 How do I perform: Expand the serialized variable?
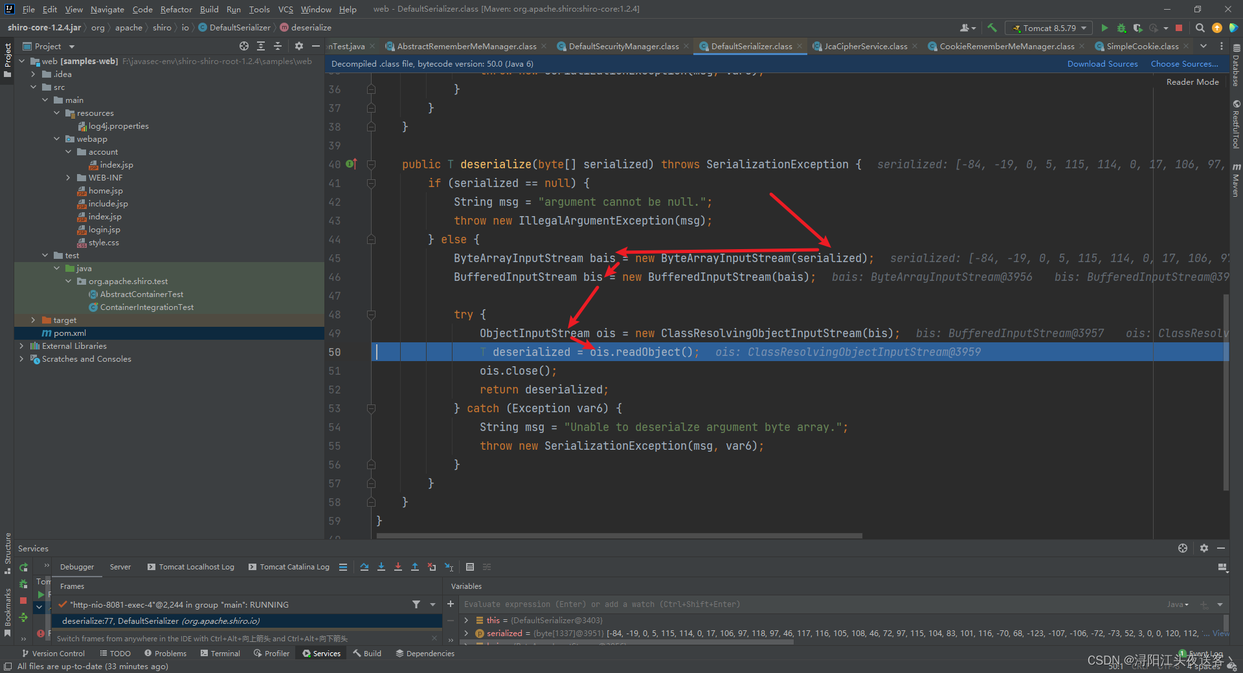coord(466,634)
